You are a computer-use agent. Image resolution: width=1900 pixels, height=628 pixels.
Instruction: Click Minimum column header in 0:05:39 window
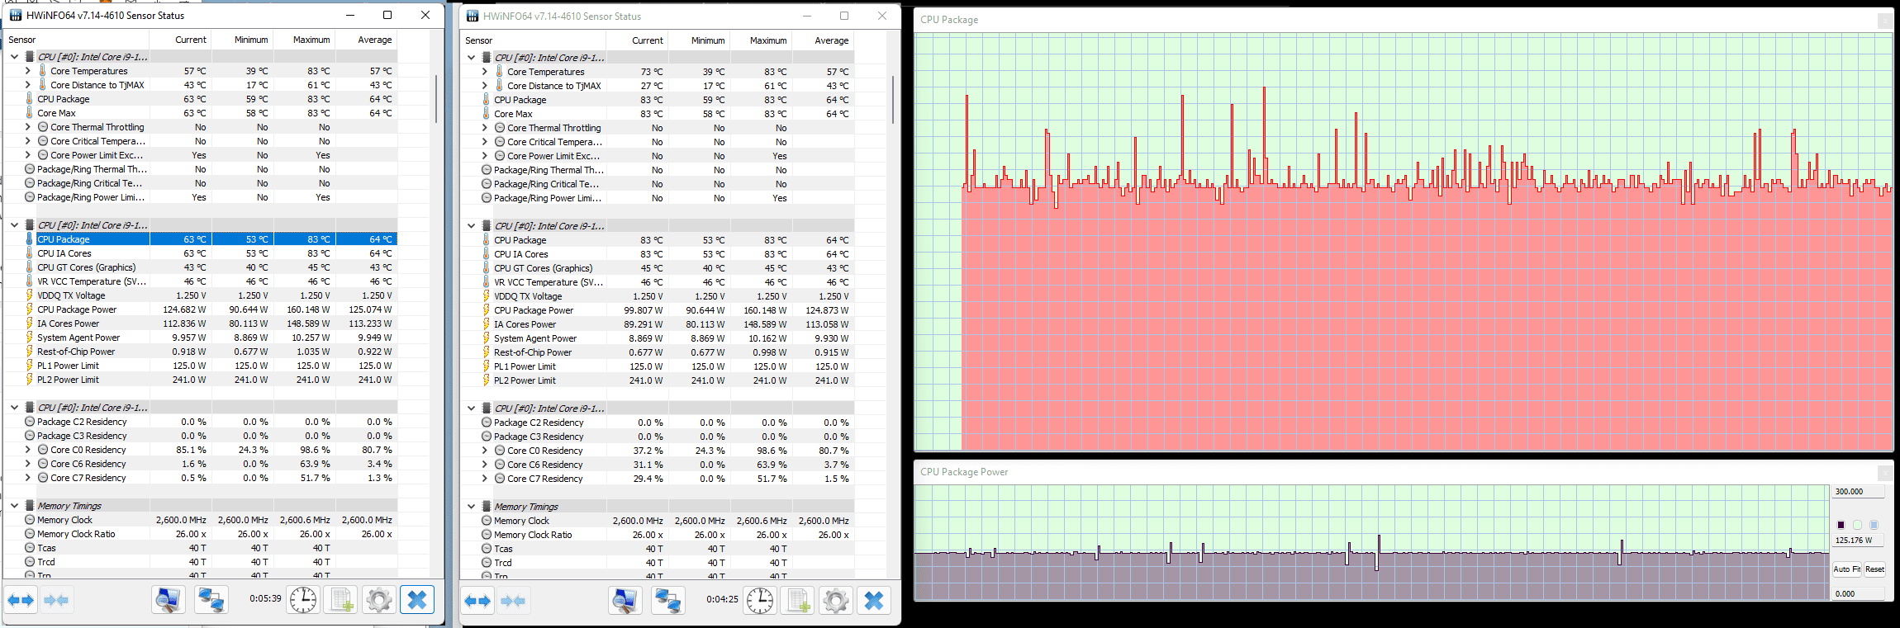243,40
